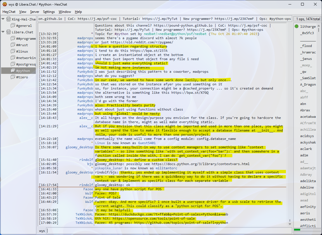Click the HexChat app icon in title bar

coord(4,4)
